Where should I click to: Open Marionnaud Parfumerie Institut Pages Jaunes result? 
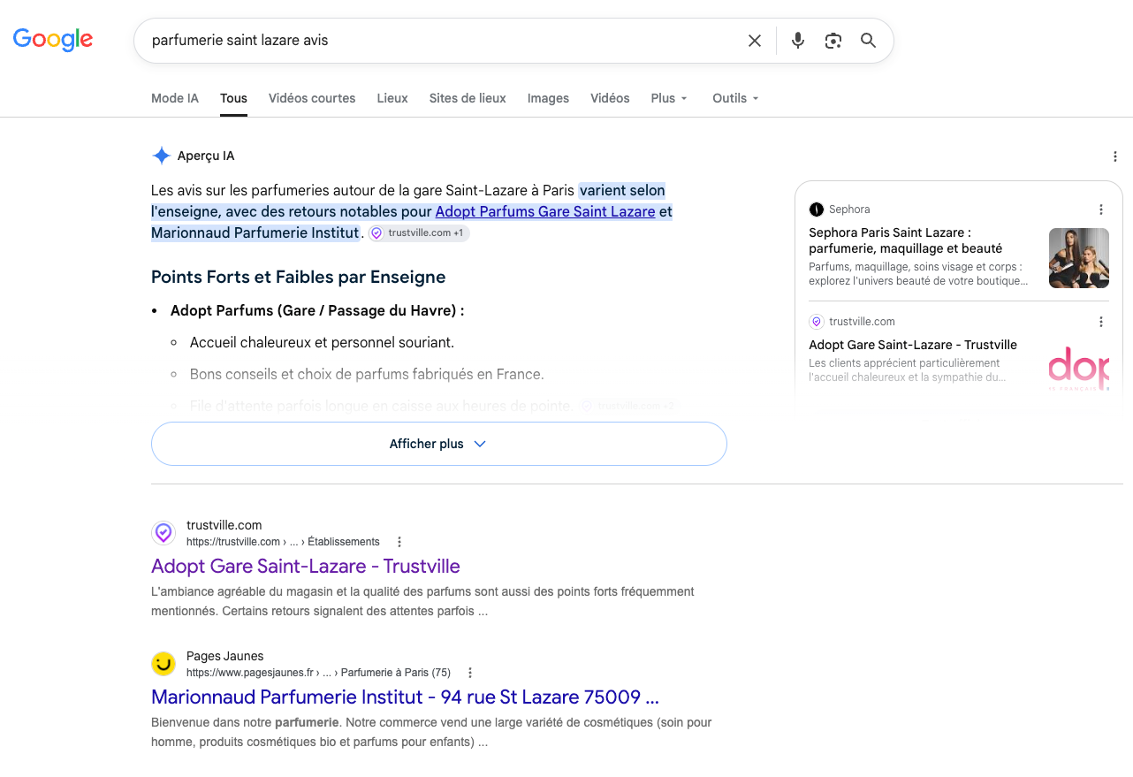[x=405, y=697]
